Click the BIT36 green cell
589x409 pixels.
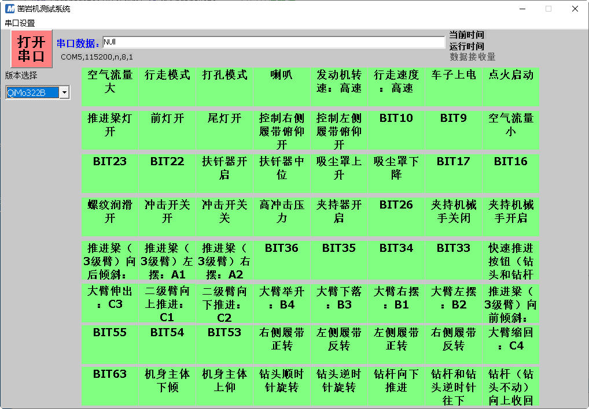click(282, 259)
